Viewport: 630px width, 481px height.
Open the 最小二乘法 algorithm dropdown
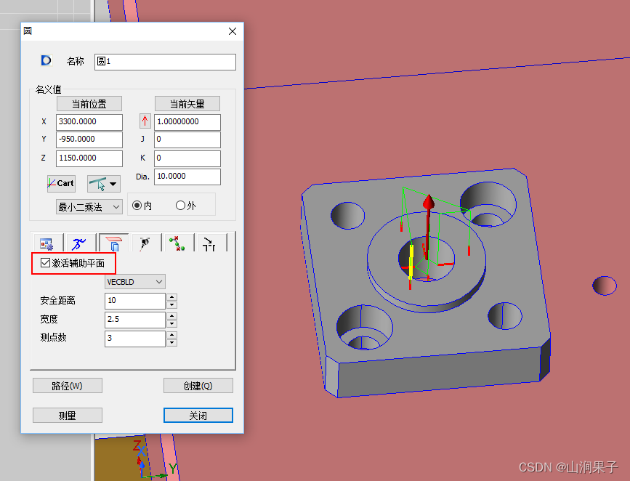coord(89,207)
